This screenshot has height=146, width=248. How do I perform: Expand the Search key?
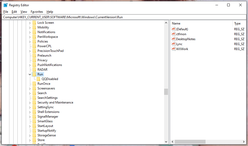[30, 93]
